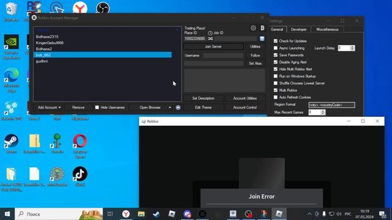Open the Microsoft Edge desktop shortcut
The image size is (392, 220).
tap(11, 80)
